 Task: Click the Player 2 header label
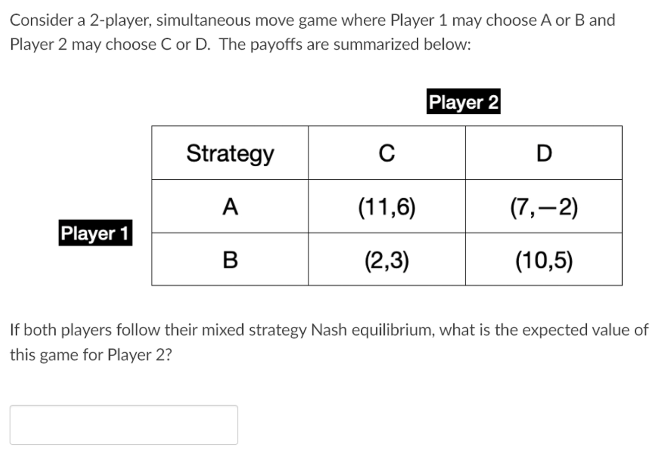[463, 102]
